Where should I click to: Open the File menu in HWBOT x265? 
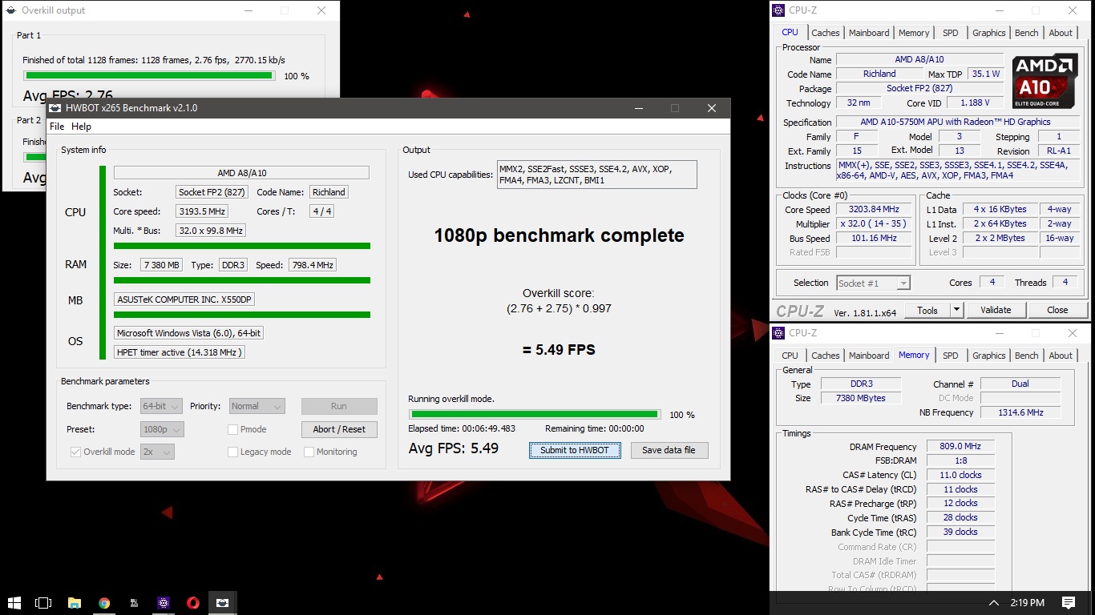57,127
